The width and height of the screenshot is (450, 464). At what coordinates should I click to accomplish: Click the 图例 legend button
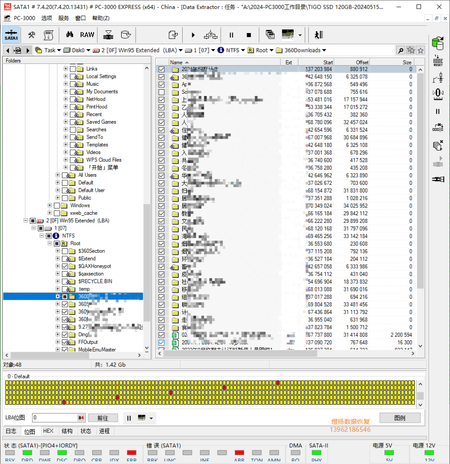(400, 418)
